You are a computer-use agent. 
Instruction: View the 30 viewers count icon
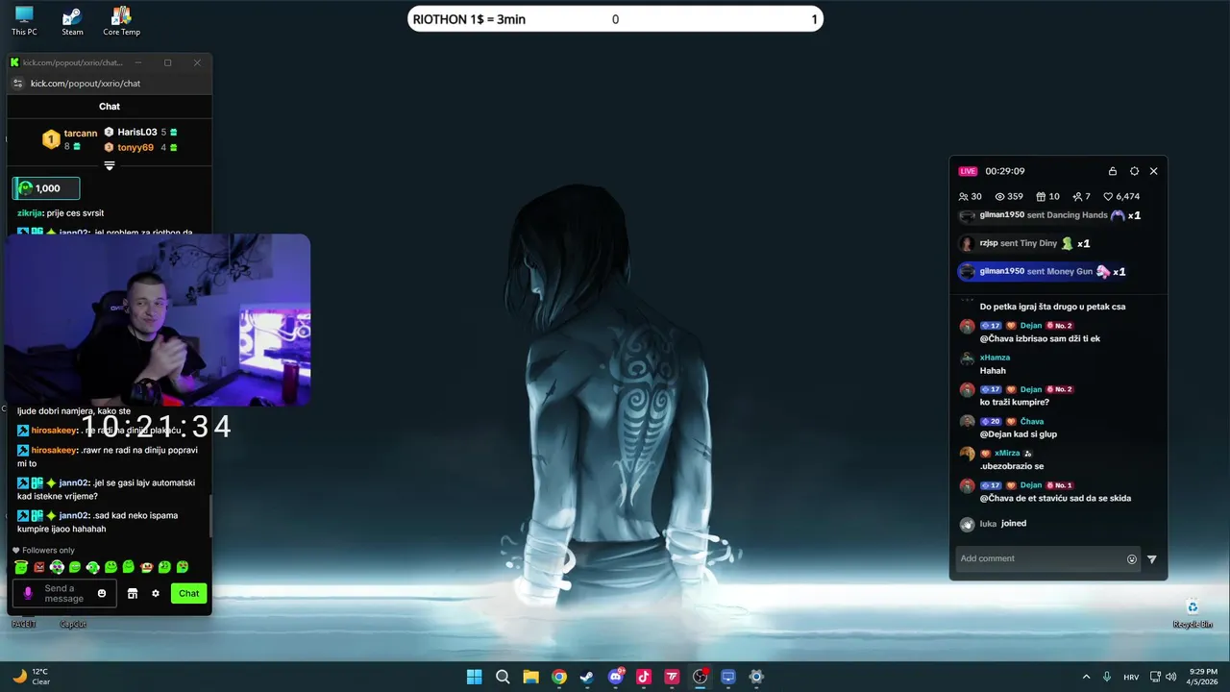(964, 196)
